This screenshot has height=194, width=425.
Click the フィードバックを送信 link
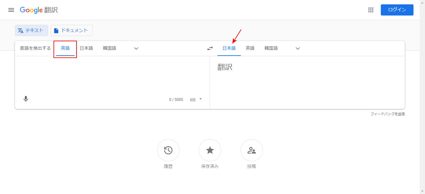(388, 114)
